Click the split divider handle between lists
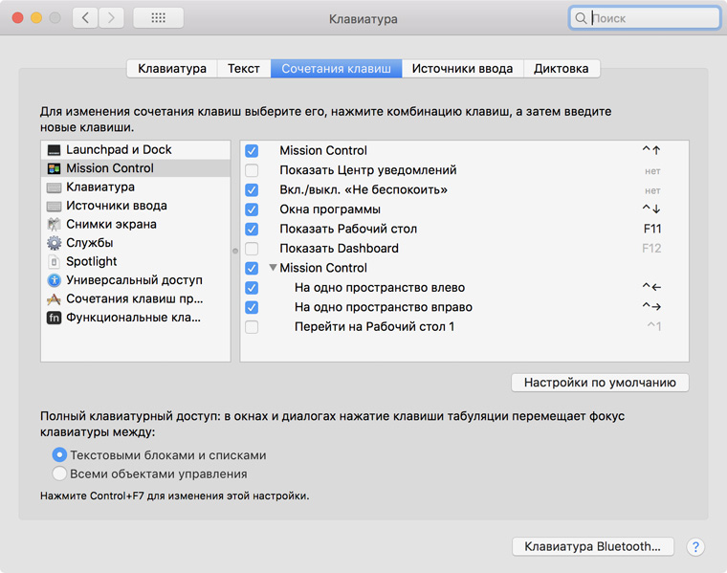This screenshot has height=573, width=727. (x=235, y=251)
